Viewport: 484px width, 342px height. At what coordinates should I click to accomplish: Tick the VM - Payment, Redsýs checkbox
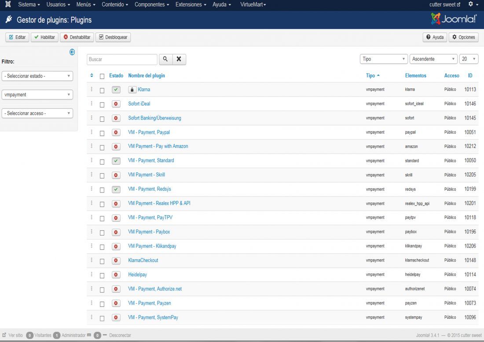(102, 190)
